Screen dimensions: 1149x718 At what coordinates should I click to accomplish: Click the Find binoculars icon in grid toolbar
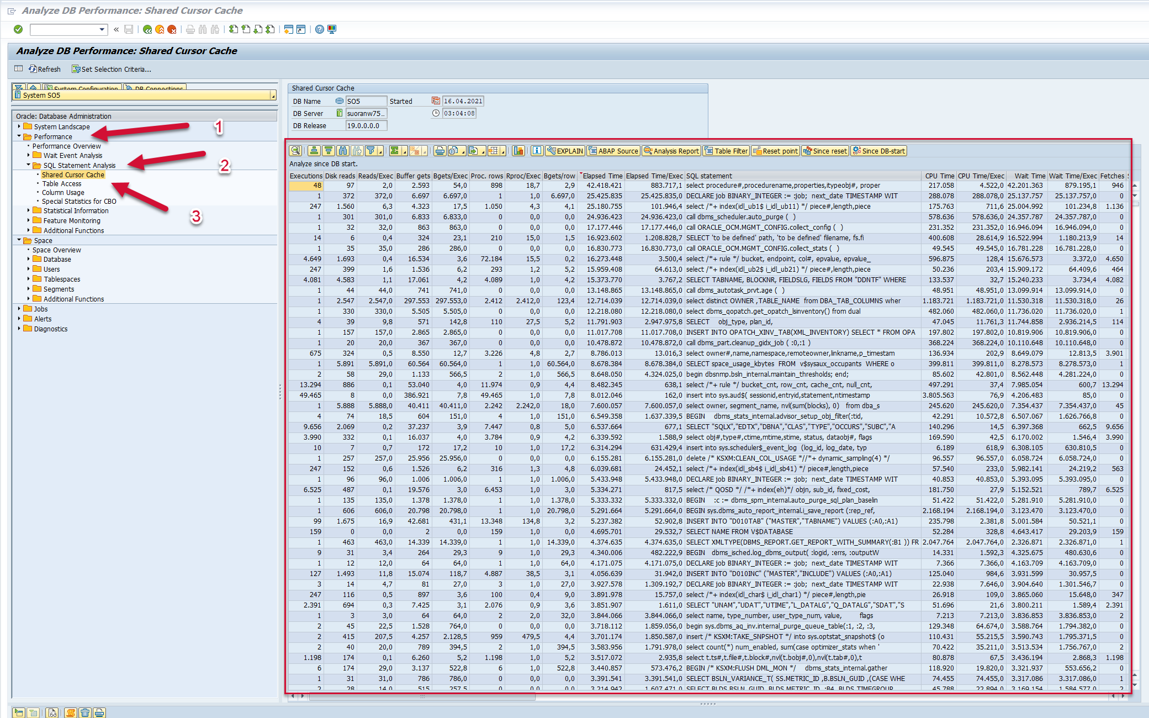(343, 151)
